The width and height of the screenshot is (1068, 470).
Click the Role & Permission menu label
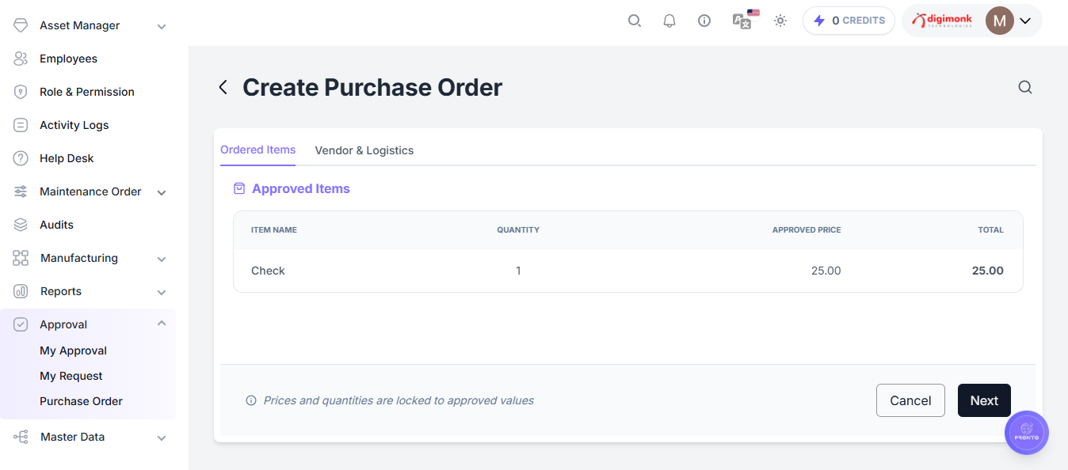(x=87, y=92)
